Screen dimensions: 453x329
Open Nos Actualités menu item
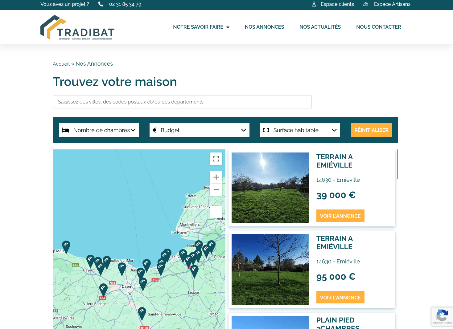click(320, 27)
